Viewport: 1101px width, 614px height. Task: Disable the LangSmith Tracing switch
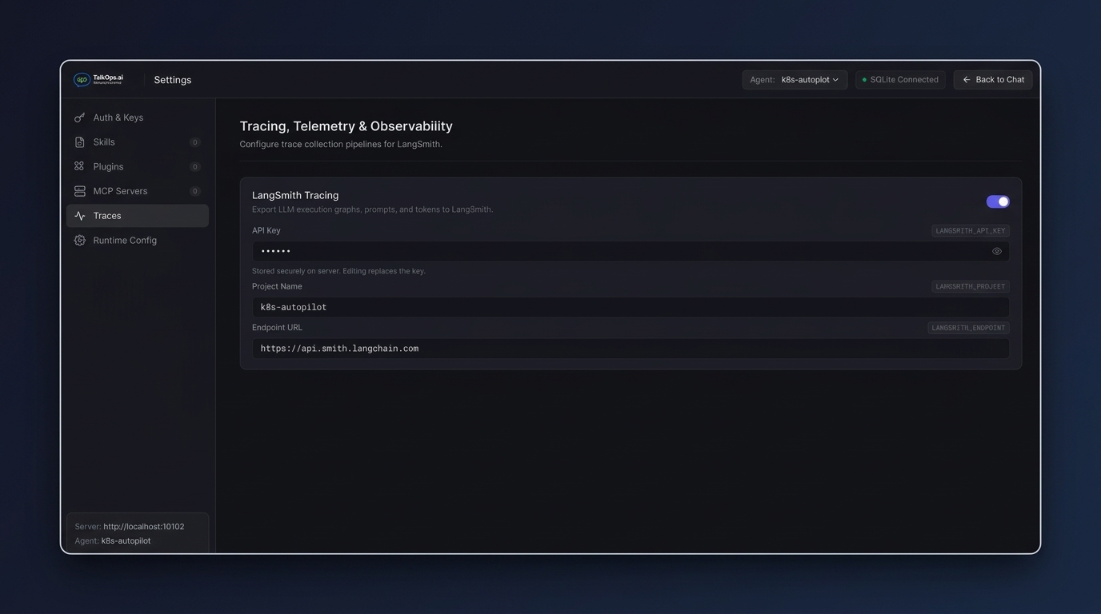998,201
